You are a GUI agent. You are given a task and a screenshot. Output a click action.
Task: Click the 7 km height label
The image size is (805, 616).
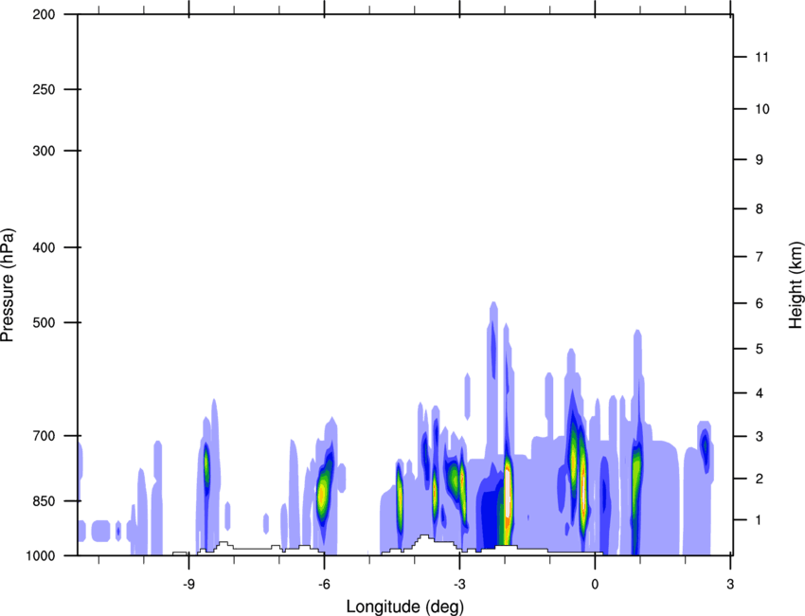[x=760, y=257]
